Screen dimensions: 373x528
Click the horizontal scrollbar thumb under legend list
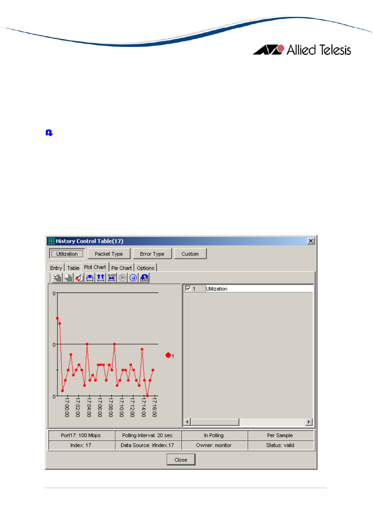coord(215,422)
